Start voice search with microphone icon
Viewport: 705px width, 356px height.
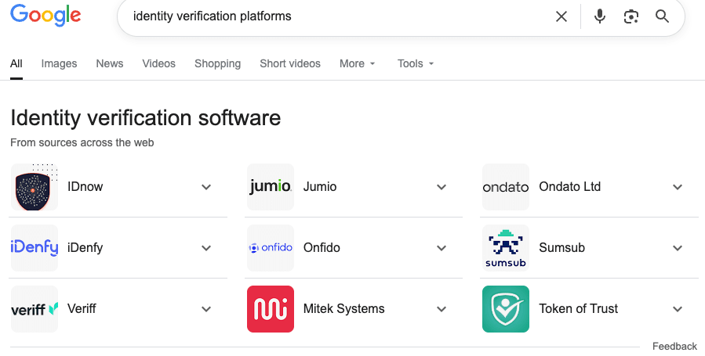click(599, 16)
